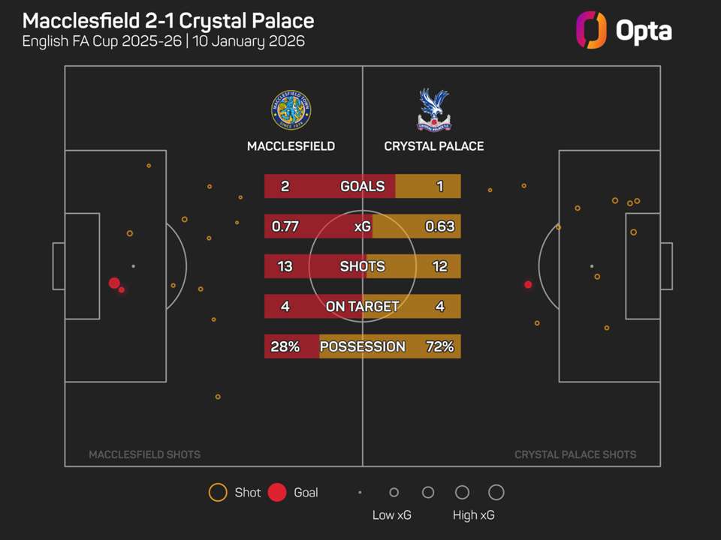This screenshot has height=540, width=721.
Task: Click the Macclesfield 2-1 Crystal Palace title
Action: point(168,21)
